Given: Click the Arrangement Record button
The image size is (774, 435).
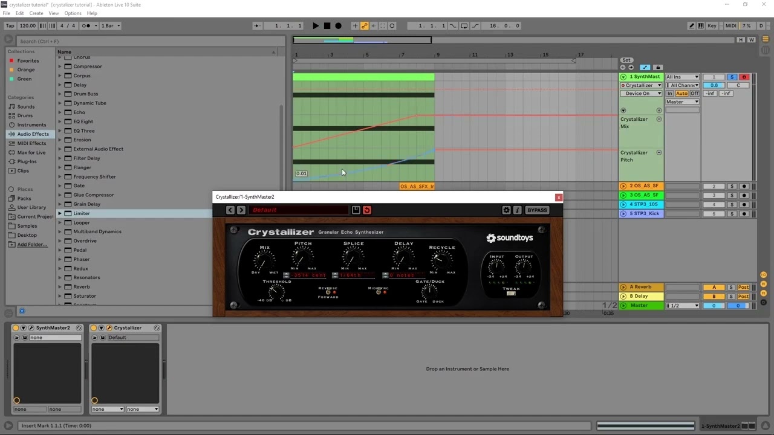Looking at the screenshot, I should click(x=338, y=25).
